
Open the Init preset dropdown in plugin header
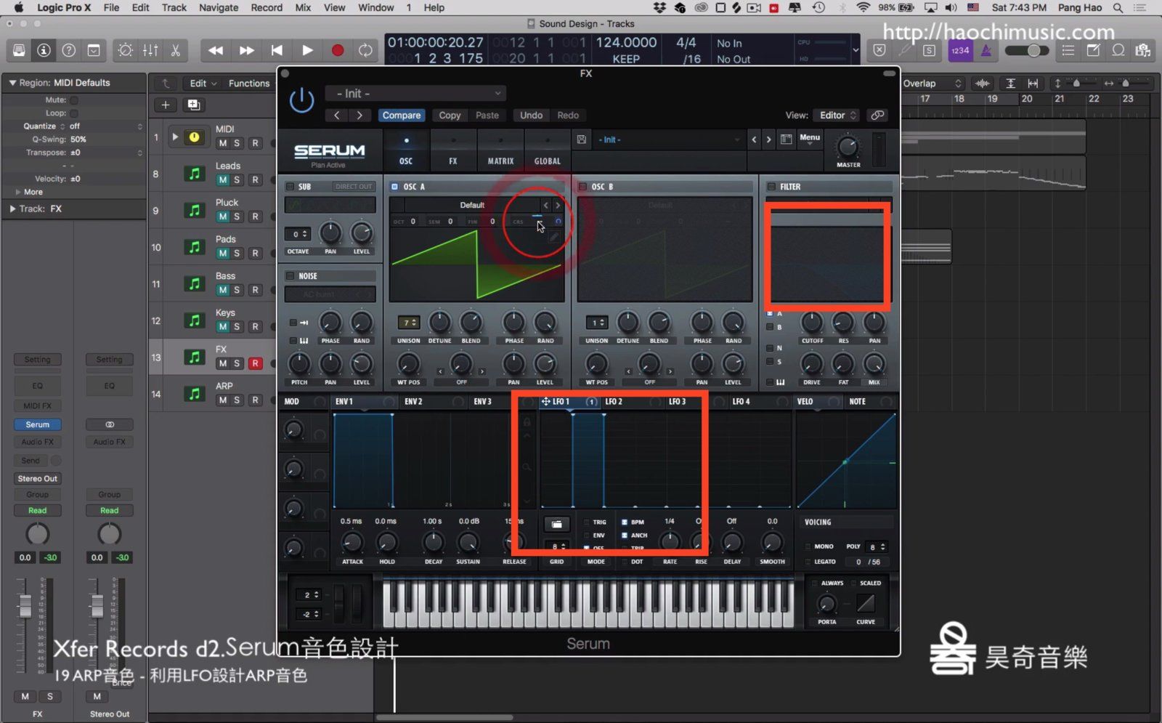click(x=419, y=94)
